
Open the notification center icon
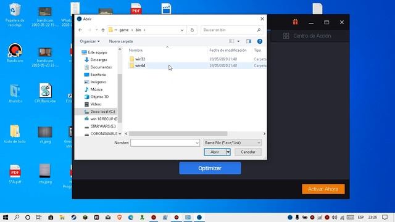[385, 217]
